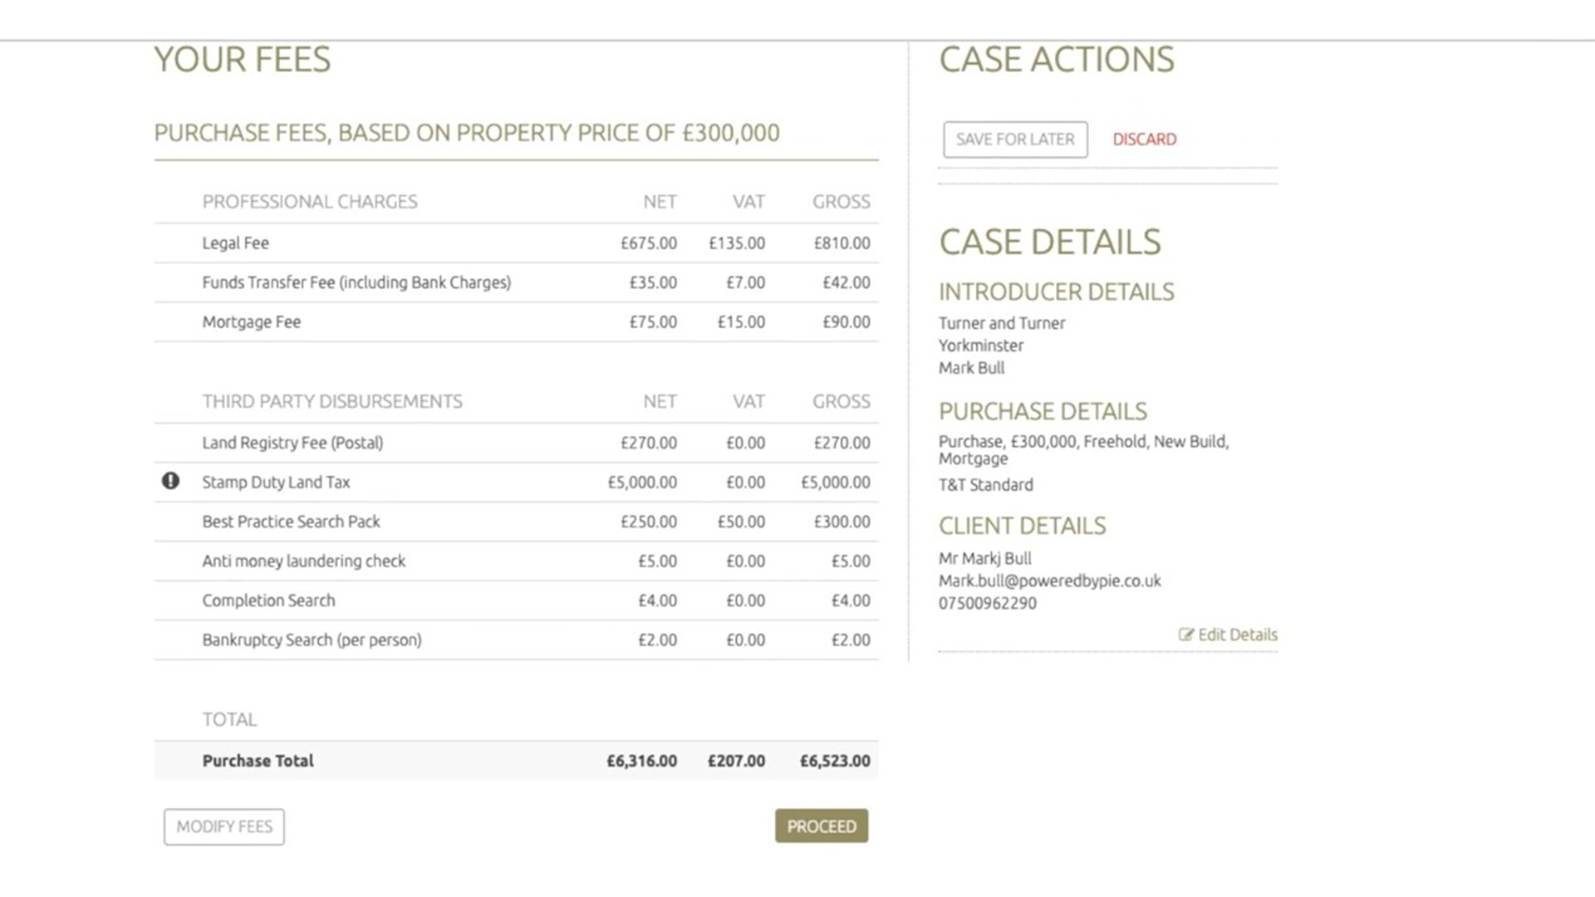Image resolution: width=1595 pixels, height=897 pixels.
Task: Click the Professional Charges section header
Action: pyautogui.click(x=310, y=202)
